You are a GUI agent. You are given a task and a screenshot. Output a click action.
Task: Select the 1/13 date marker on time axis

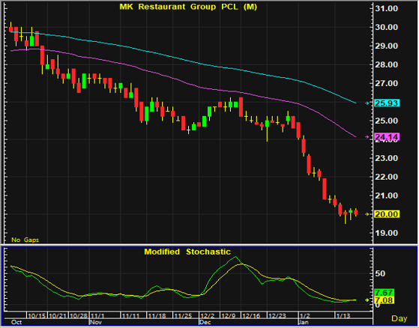point(343,316)
